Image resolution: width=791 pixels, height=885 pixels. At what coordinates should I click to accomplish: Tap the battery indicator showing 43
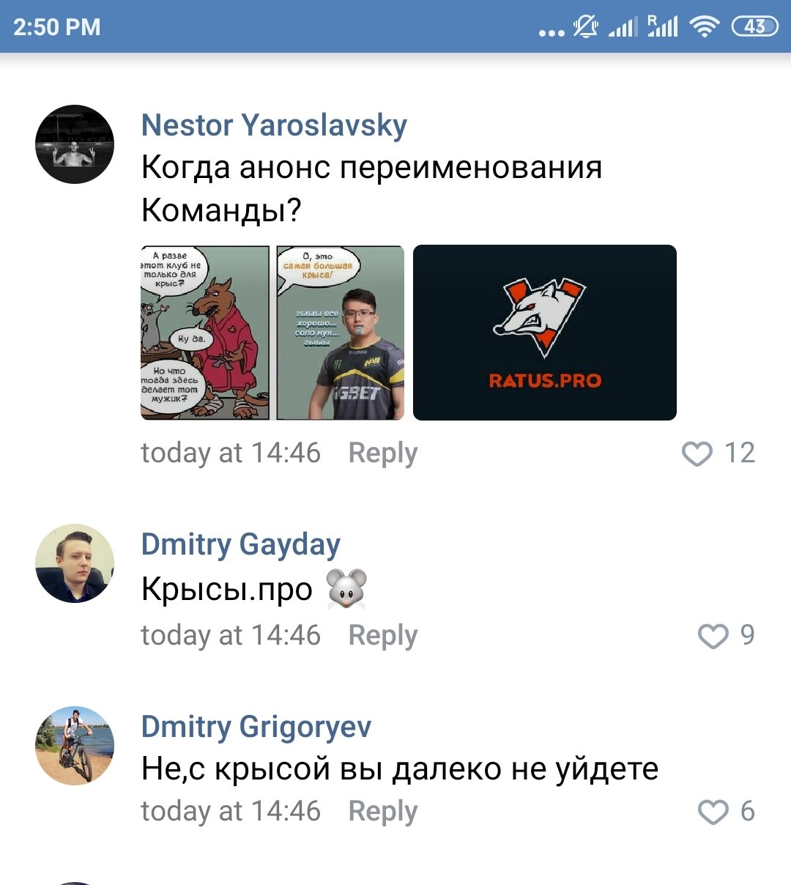[754, 27]
